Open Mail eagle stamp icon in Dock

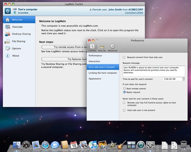click(x=36, y=145)
